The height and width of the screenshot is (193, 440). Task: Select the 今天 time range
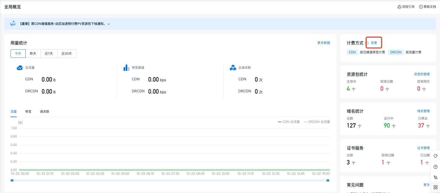coord(18,54)
